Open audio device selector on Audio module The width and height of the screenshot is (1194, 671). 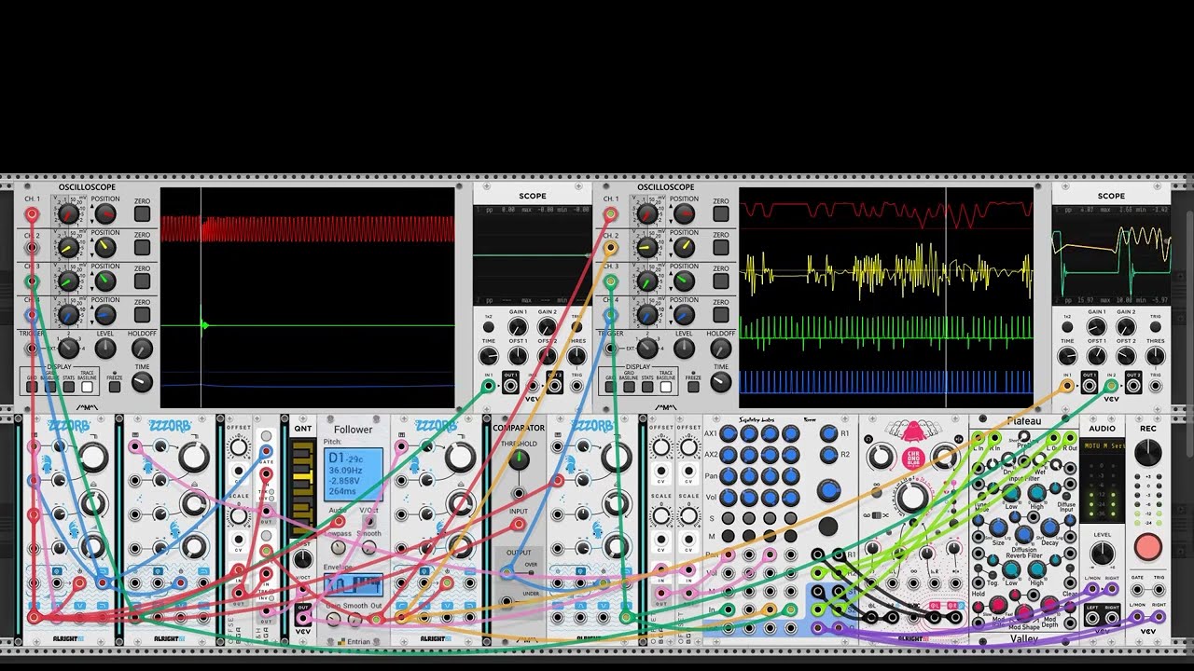coord(1103,445)
